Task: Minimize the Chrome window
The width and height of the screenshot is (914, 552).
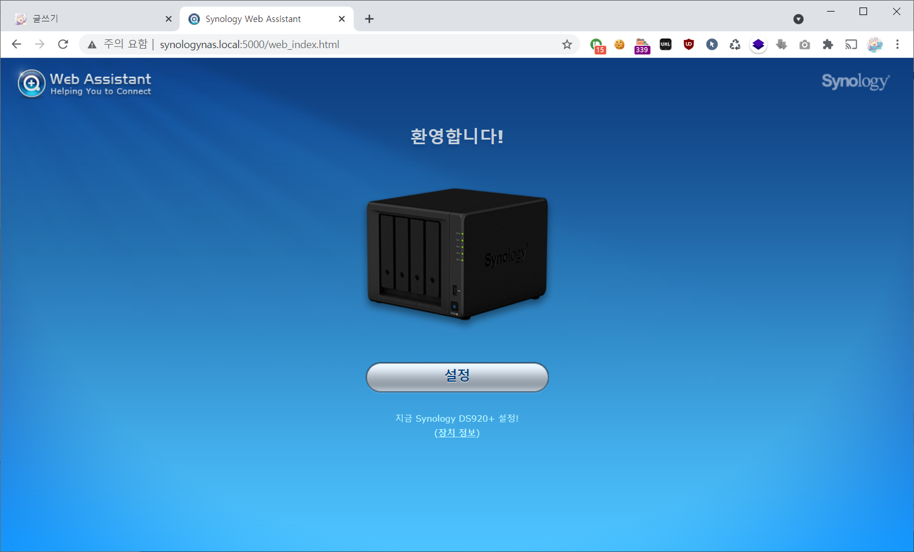Action: point(831,11)
